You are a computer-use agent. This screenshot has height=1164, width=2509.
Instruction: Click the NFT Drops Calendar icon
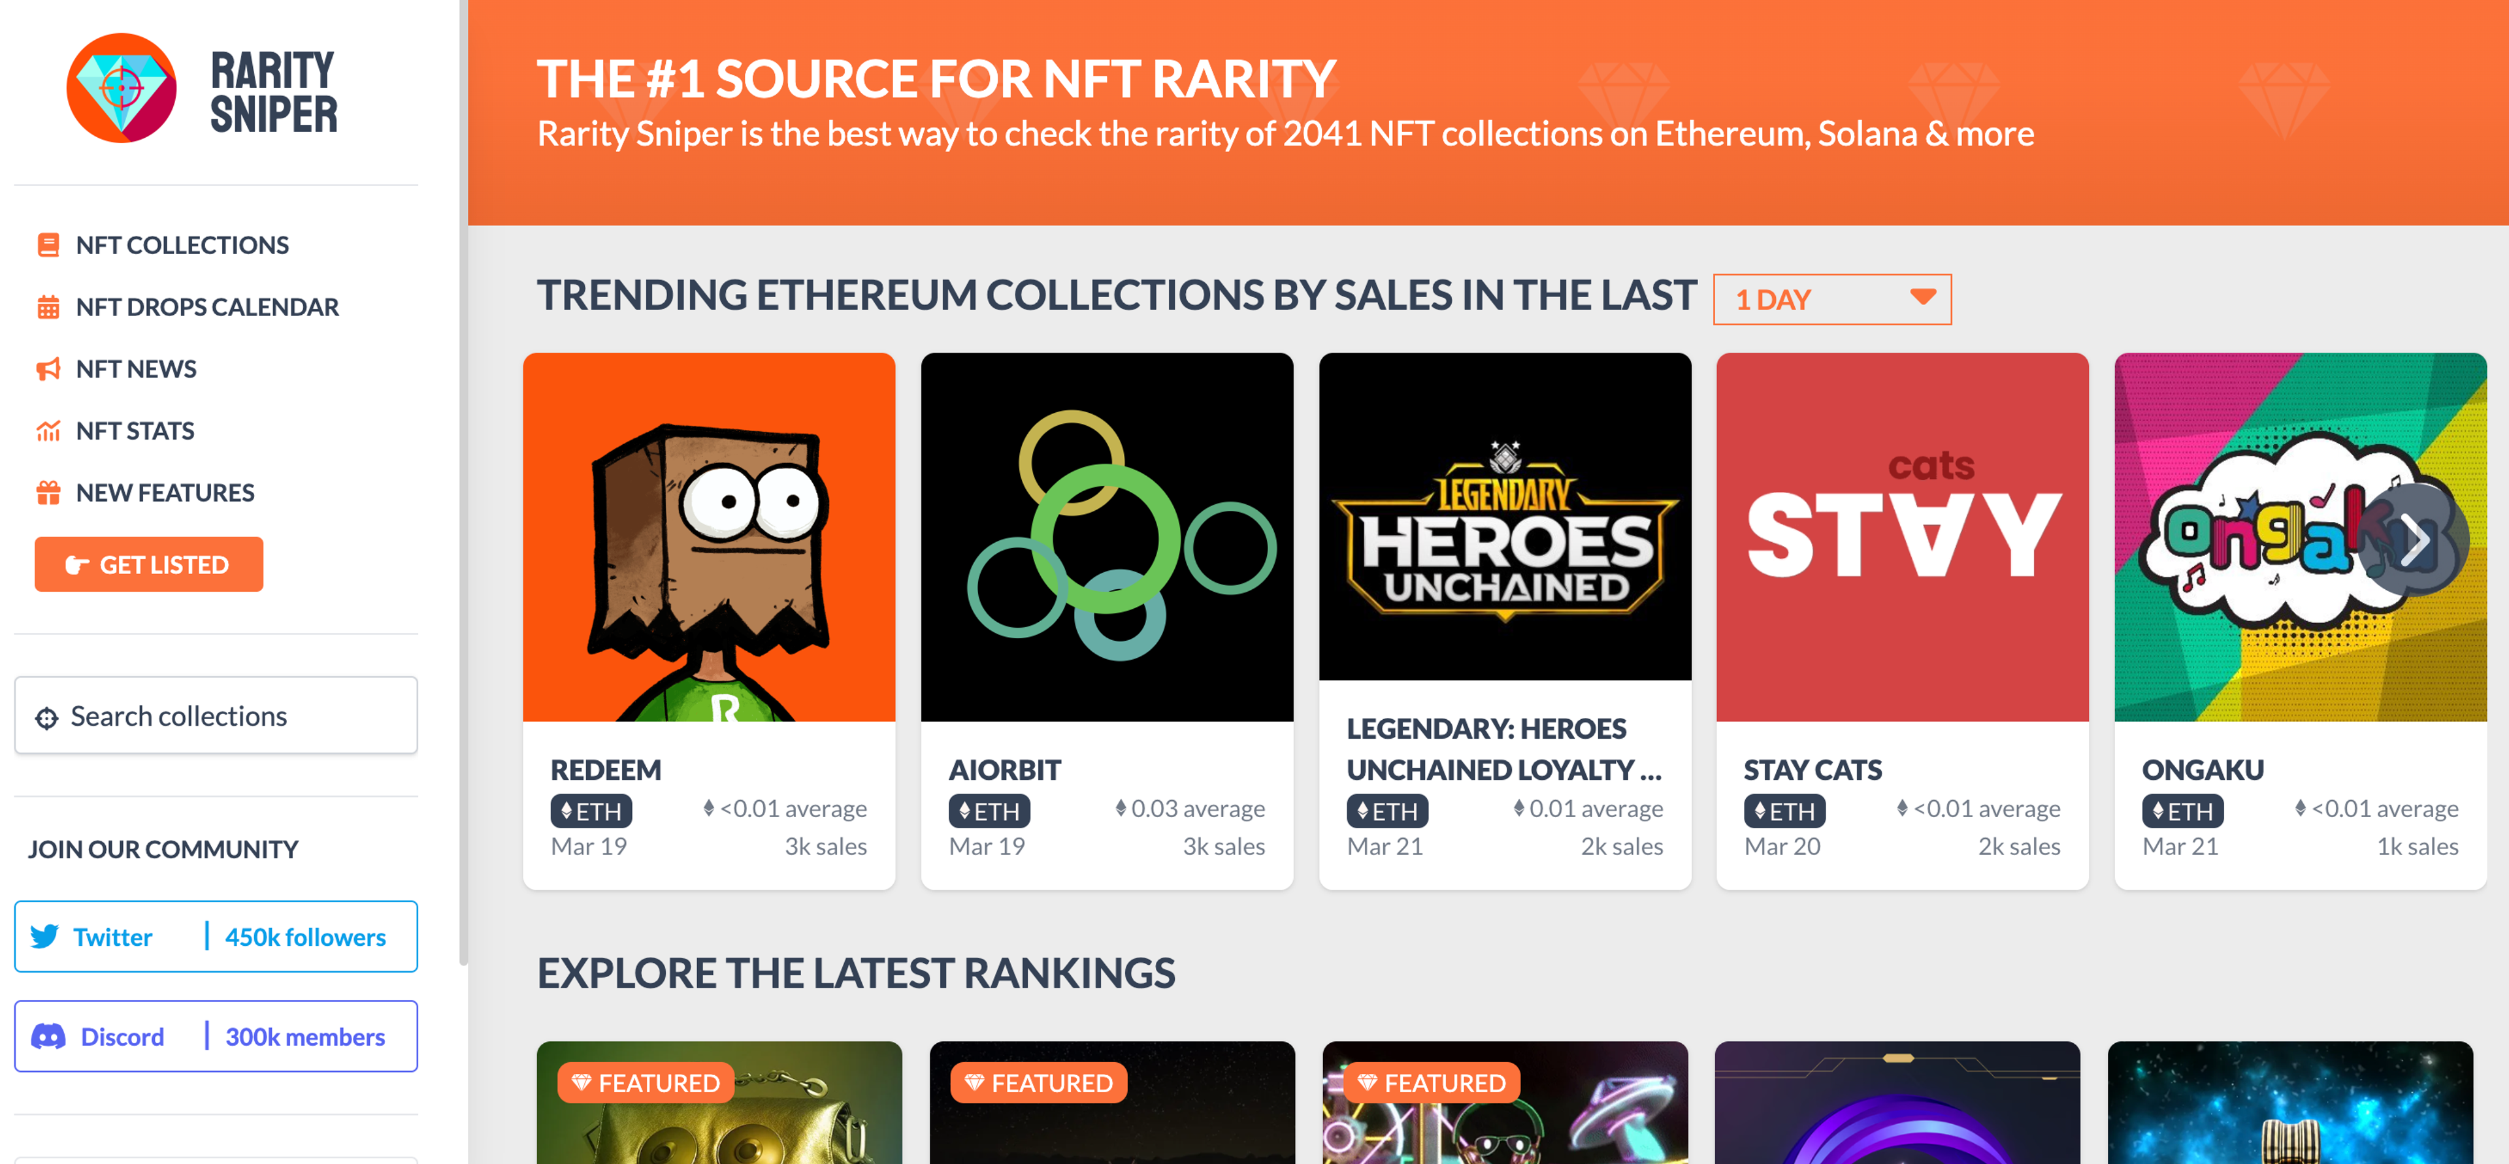coord(48,308)
